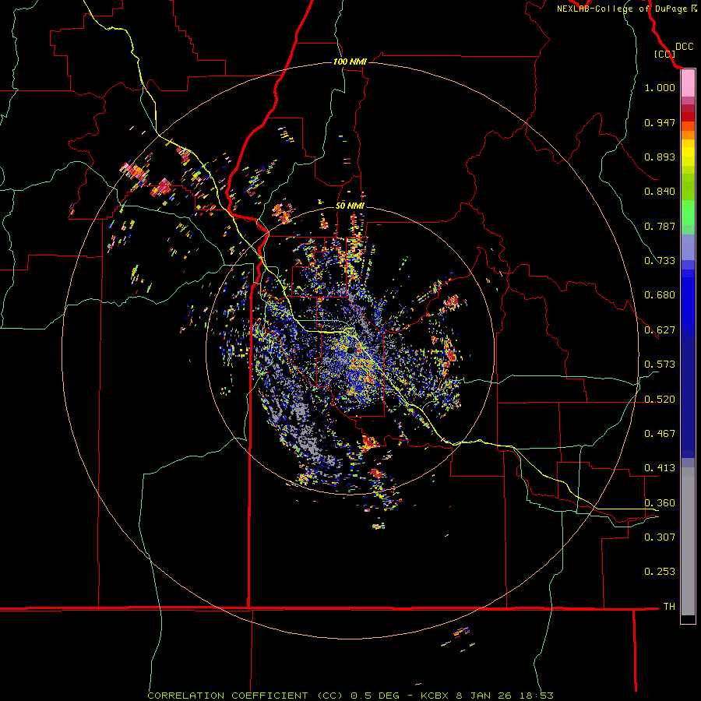Click the radar site dot at ring center

350,350
